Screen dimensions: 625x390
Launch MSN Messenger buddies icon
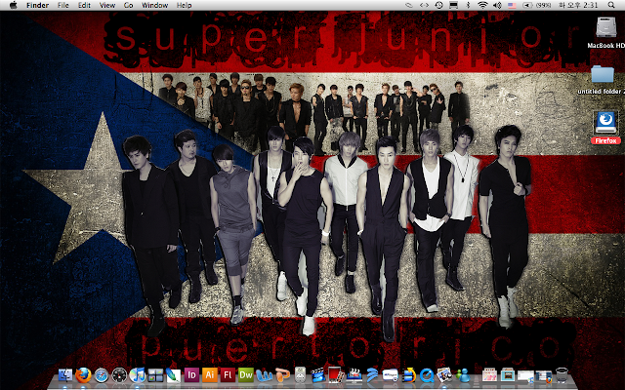click(x=463, y=374)
